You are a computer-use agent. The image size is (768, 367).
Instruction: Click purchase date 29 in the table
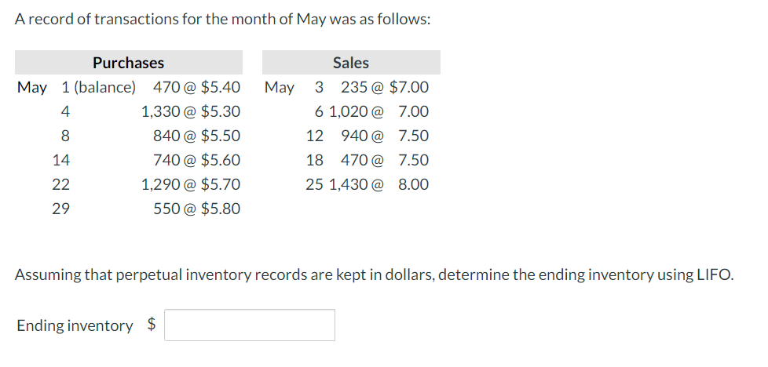[60, 209]
